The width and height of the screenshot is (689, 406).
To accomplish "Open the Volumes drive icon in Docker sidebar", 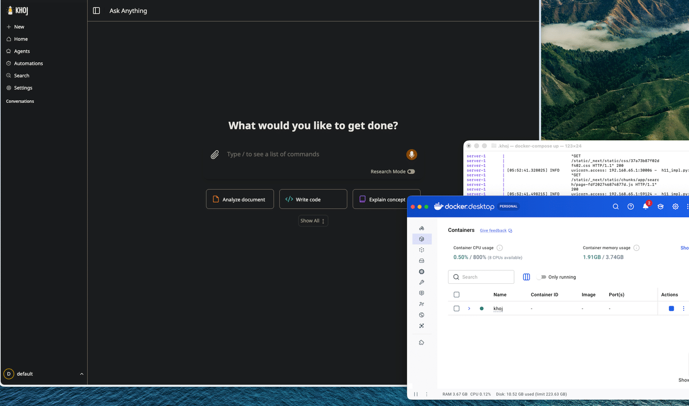I will [x=422, y=261].
